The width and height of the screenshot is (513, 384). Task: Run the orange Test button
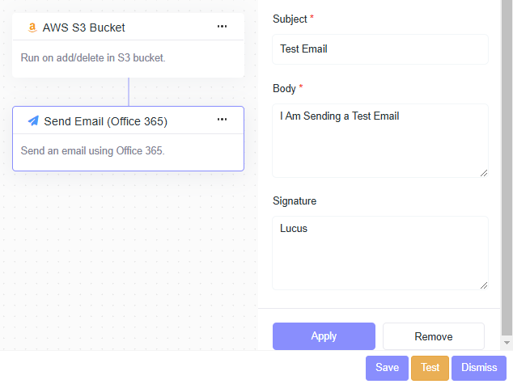pyautogui.click(x=430, y=368)
